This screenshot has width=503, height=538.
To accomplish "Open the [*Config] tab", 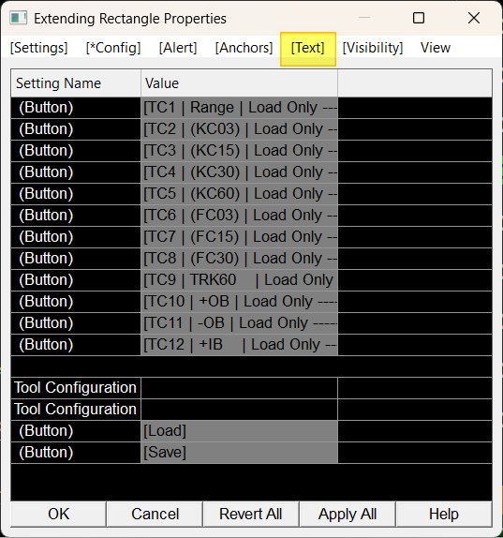I will tap(113, 48).
